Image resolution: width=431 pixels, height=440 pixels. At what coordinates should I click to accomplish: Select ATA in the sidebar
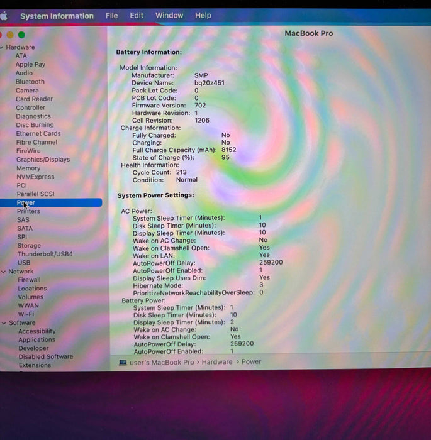click(21, 56)
